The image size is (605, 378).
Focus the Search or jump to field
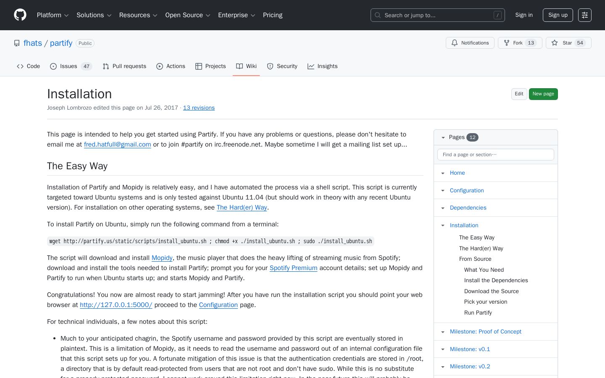tap(437, 15)
